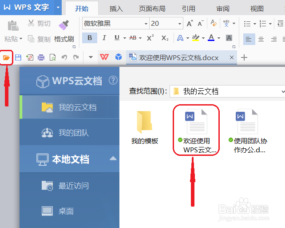
Task: Center align text
Action: [x=261, y=39]
